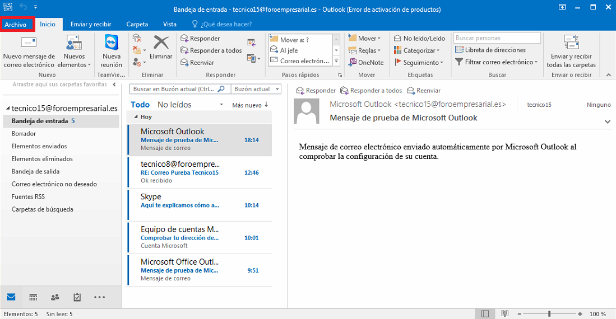
Task: Collapse the ribbon with the arrow
Action: (x=609, y=74)
